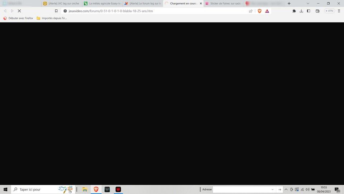Viewport: 344px width, 194px height.
Task: Go back to the previous page
Action: click(x=5, y=11)
